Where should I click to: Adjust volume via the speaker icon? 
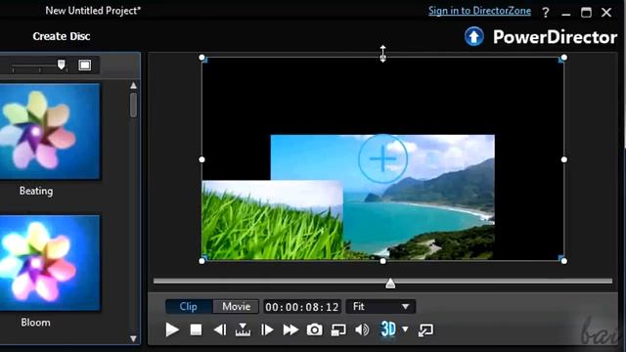pyautogui.click(x=362, y=330)
